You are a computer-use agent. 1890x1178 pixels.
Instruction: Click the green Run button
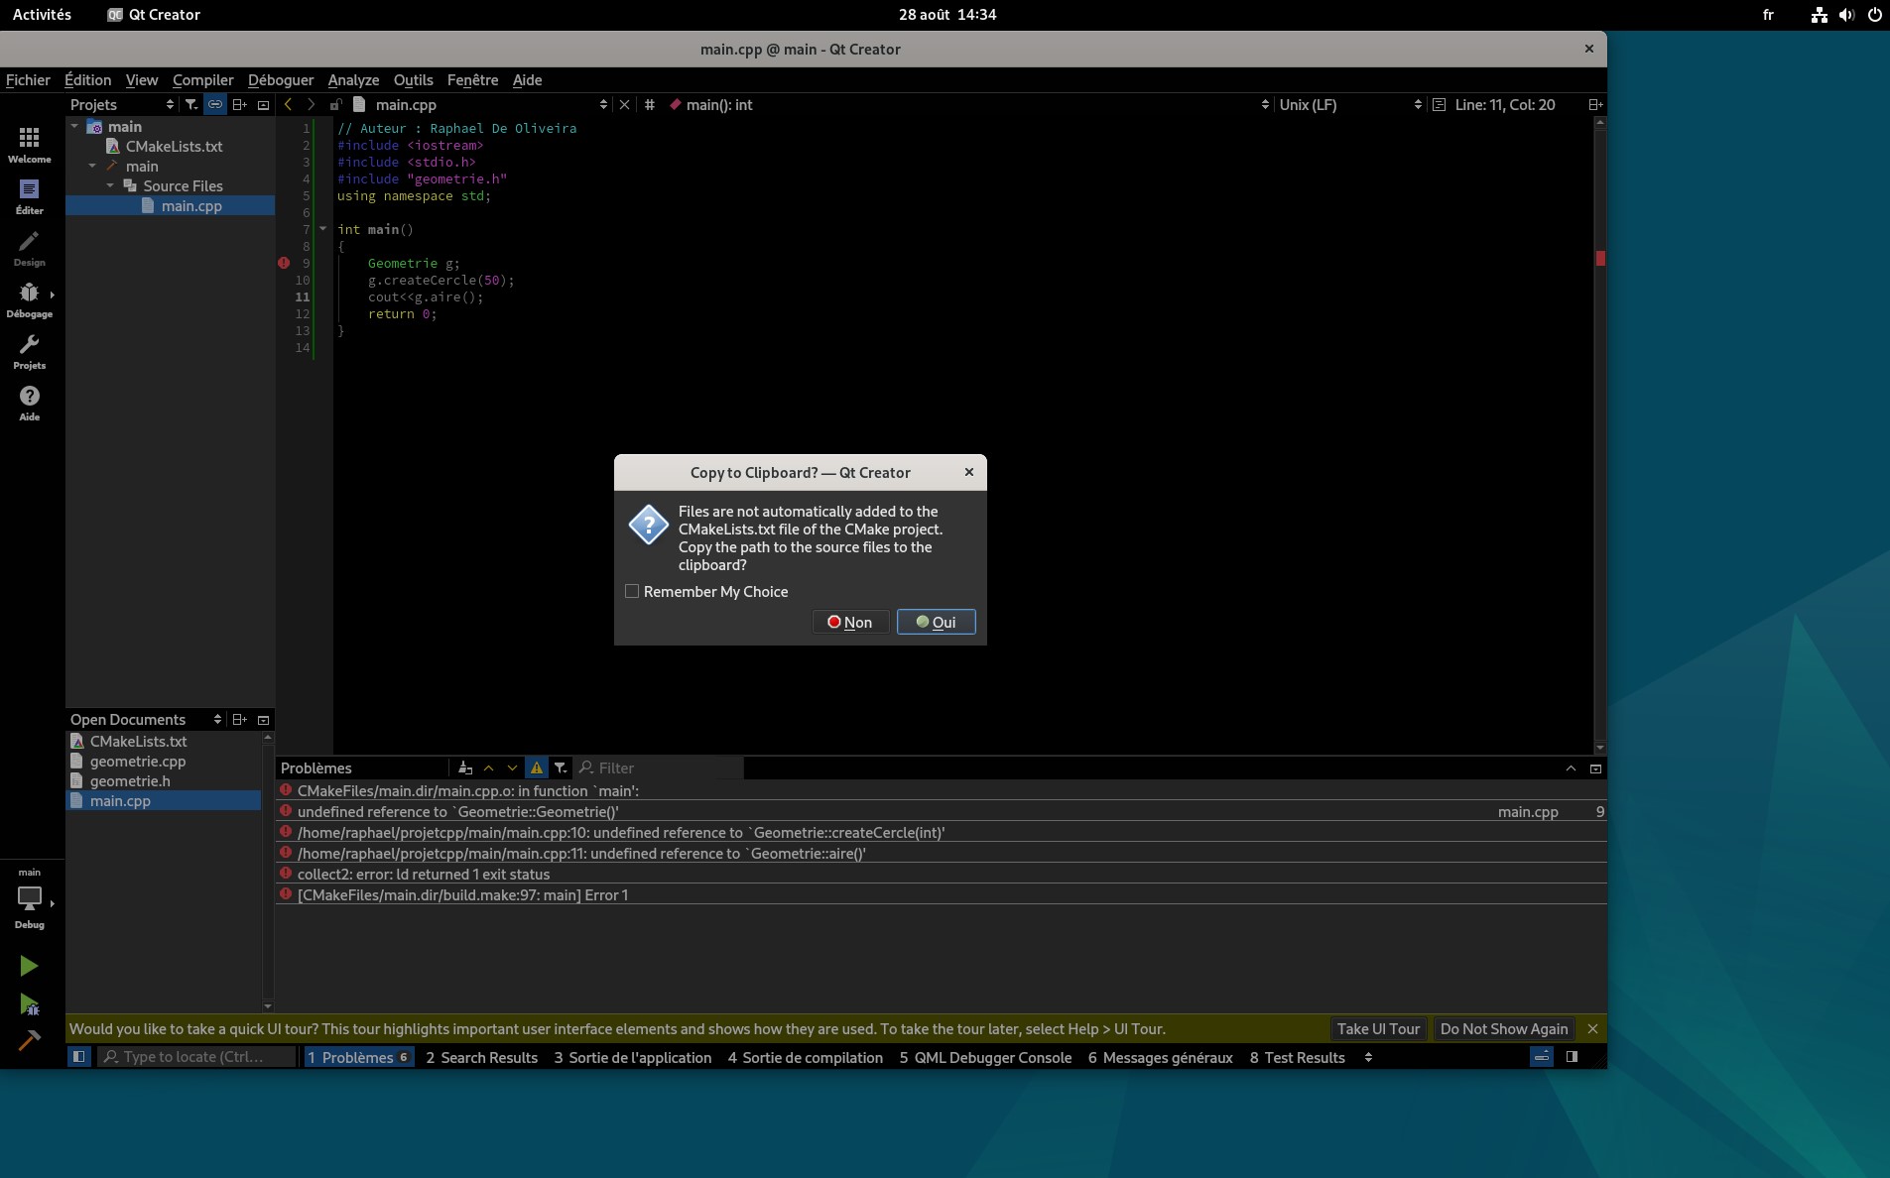tap(29, 966)
